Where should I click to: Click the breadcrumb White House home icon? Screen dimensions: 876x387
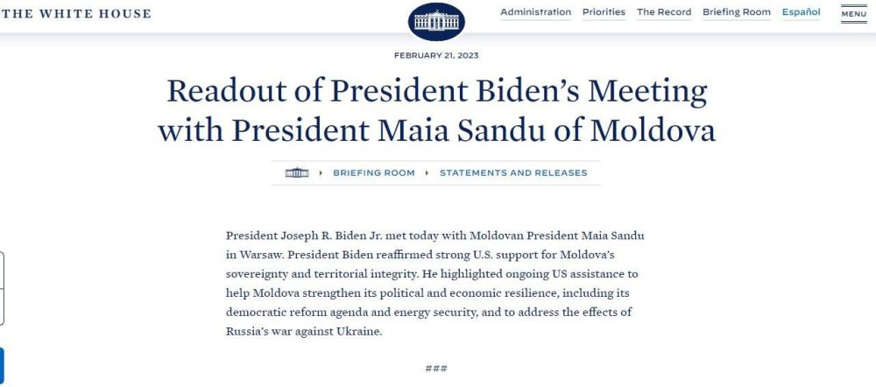297,173
